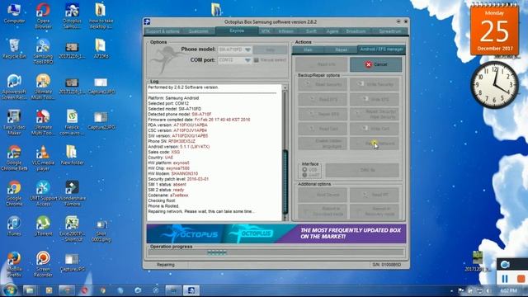This screenshot has width=528, height=297.
Task: Click the Log scroll-up arrow
Action: pyautogui.click(x=285, y=87)
